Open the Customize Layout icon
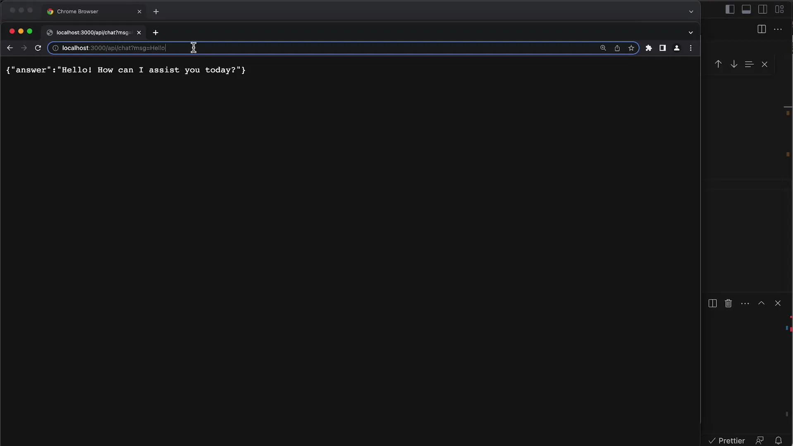This screenshot has width=793, height=446. coord(779,9)
